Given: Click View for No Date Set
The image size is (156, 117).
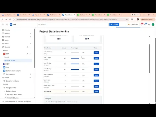Looking at the screenshot, I should click(96, 91).
